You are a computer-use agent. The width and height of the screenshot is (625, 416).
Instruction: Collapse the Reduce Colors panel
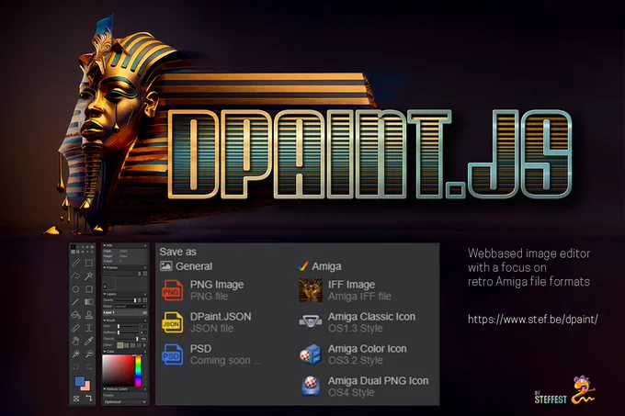[105, 389]
